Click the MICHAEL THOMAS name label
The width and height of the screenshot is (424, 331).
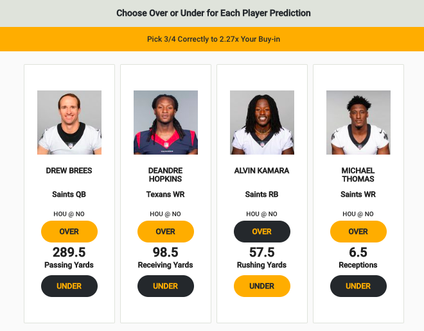click(358, 174)
